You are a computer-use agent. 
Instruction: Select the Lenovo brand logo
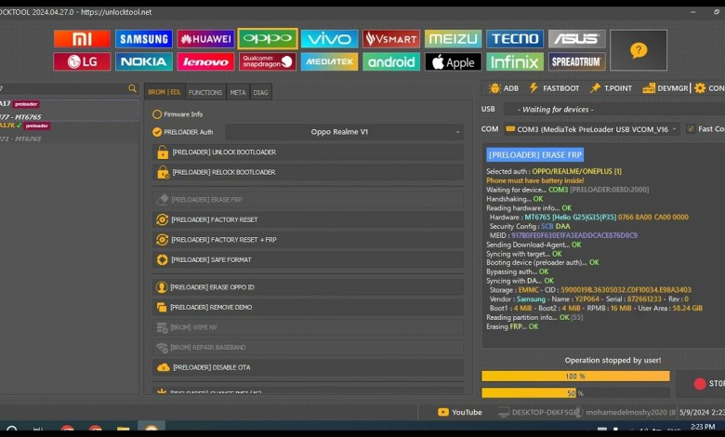[x=205, y=61]
